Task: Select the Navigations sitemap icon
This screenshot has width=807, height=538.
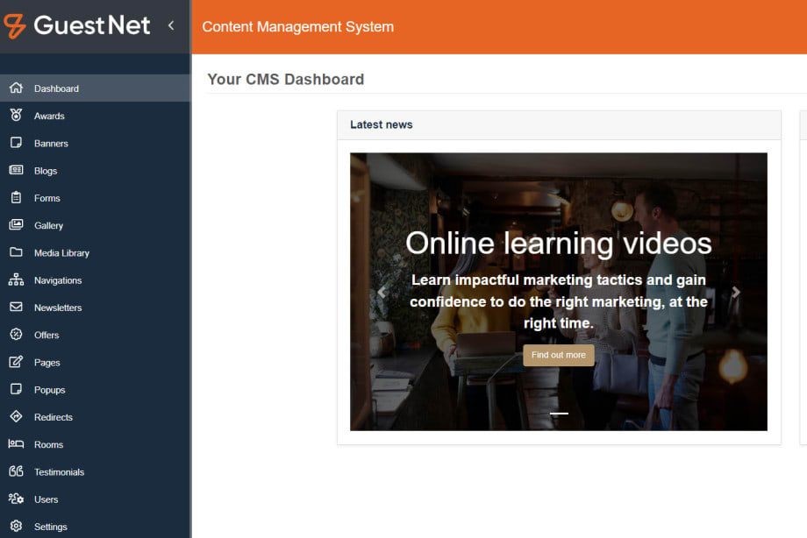Action: [x=18, y=280]
